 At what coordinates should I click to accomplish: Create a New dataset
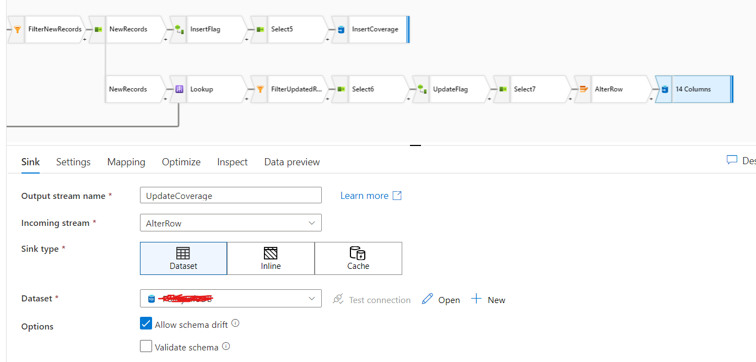(x=488, y=299)
